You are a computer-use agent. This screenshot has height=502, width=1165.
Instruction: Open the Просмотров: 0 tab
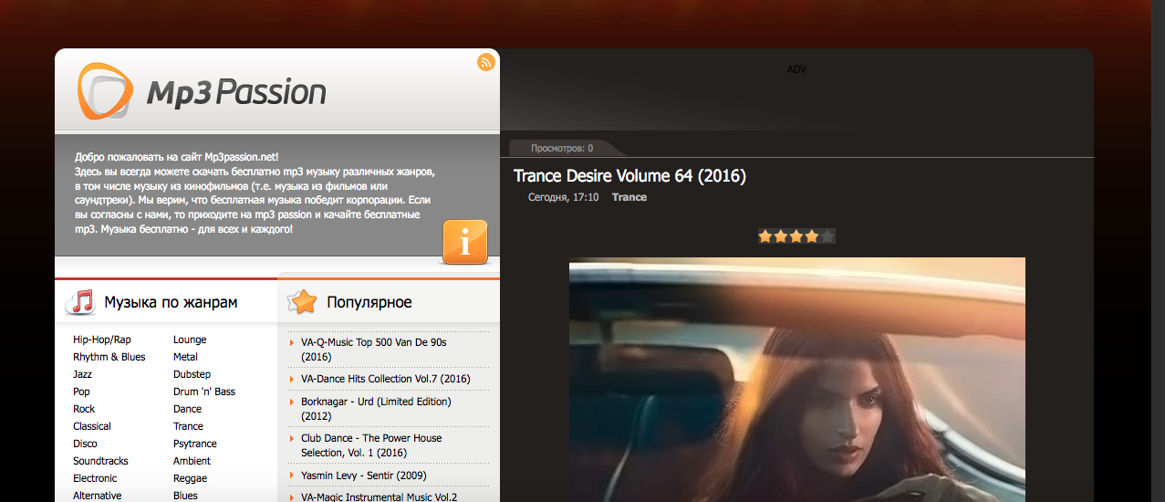coord(562,148)
